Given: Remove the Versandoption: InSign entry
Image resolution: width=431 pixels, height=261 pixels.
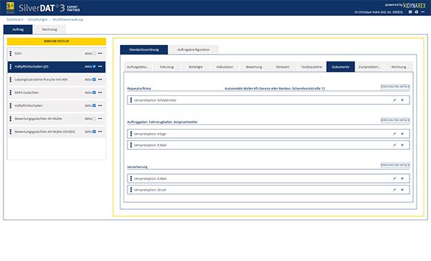Looking at the screenshot, I should [402, 134].
